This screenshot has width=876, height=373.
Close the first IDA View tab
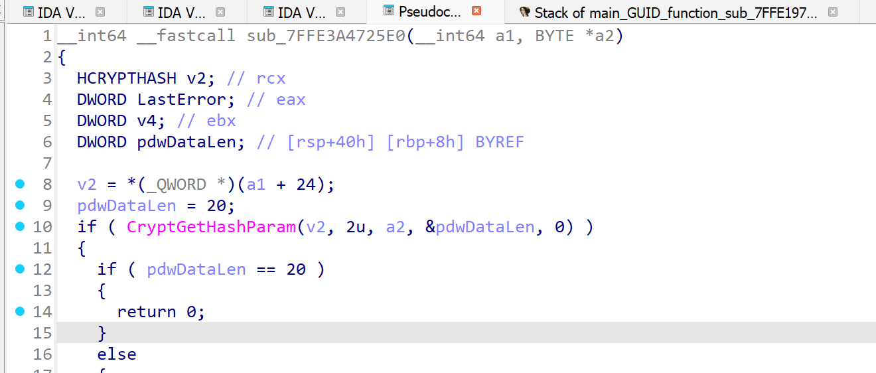[x=100, y=12]
